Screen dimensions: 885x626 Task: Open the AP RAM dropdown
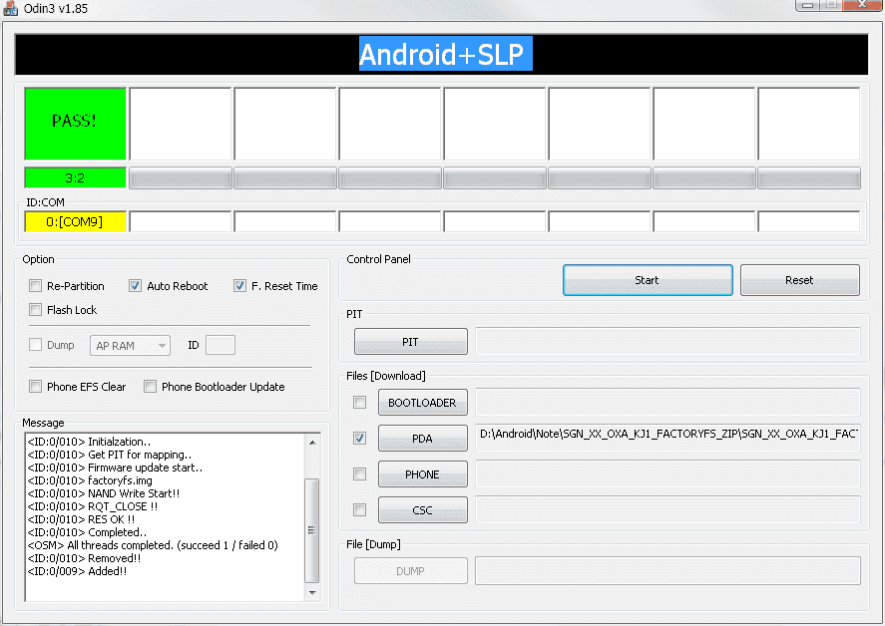point(130,345)
